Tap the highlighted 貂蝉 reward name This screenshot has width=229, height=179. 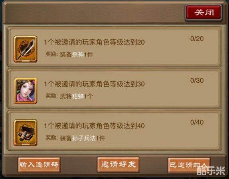[x=78, y=96]
